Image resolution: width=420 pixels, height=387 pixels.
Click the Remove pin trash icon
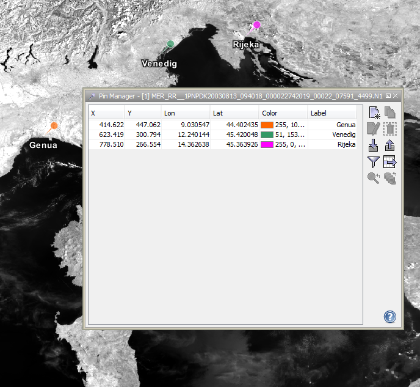pyautogui.click(x=390, y=129)
